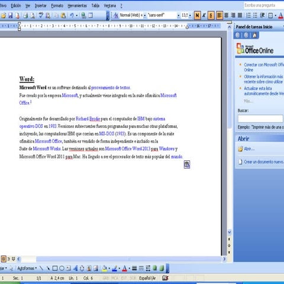Expand the line color dropdown arrow

point(119,268)
